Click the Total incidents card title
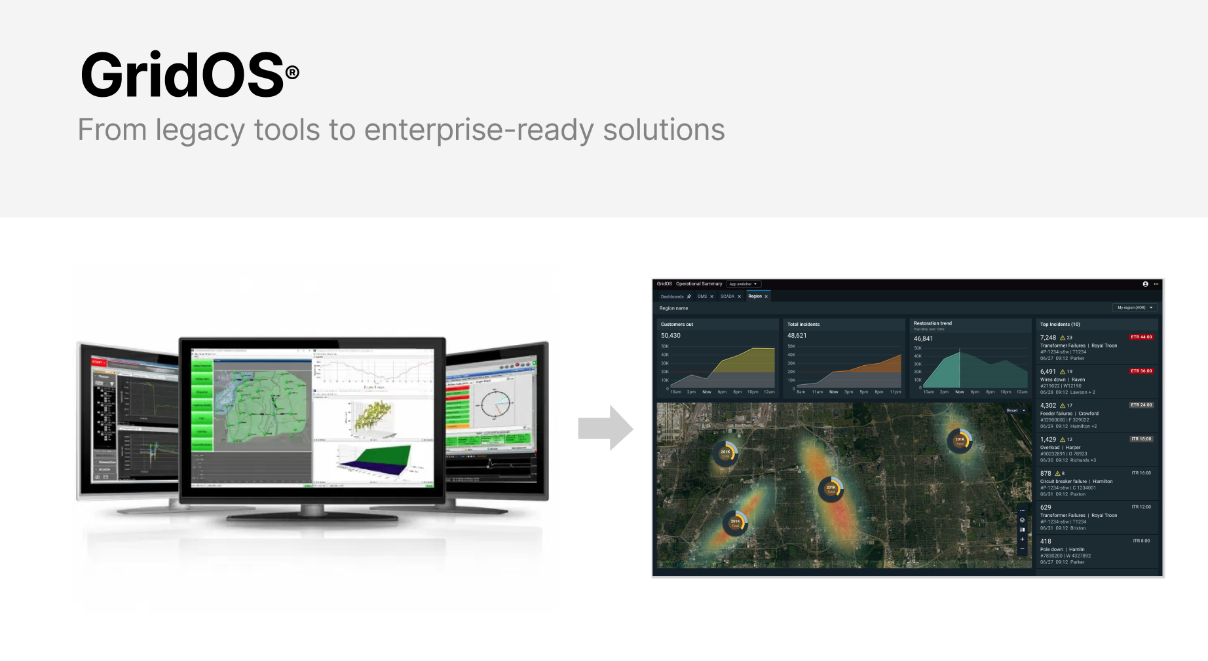The height and width of the screenshot is (661, 1208). 803,325
